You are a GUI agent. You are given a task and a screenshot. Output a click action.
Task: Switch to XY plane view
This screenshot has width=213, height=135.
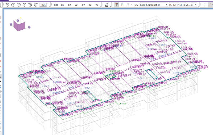tap(63, 5)
